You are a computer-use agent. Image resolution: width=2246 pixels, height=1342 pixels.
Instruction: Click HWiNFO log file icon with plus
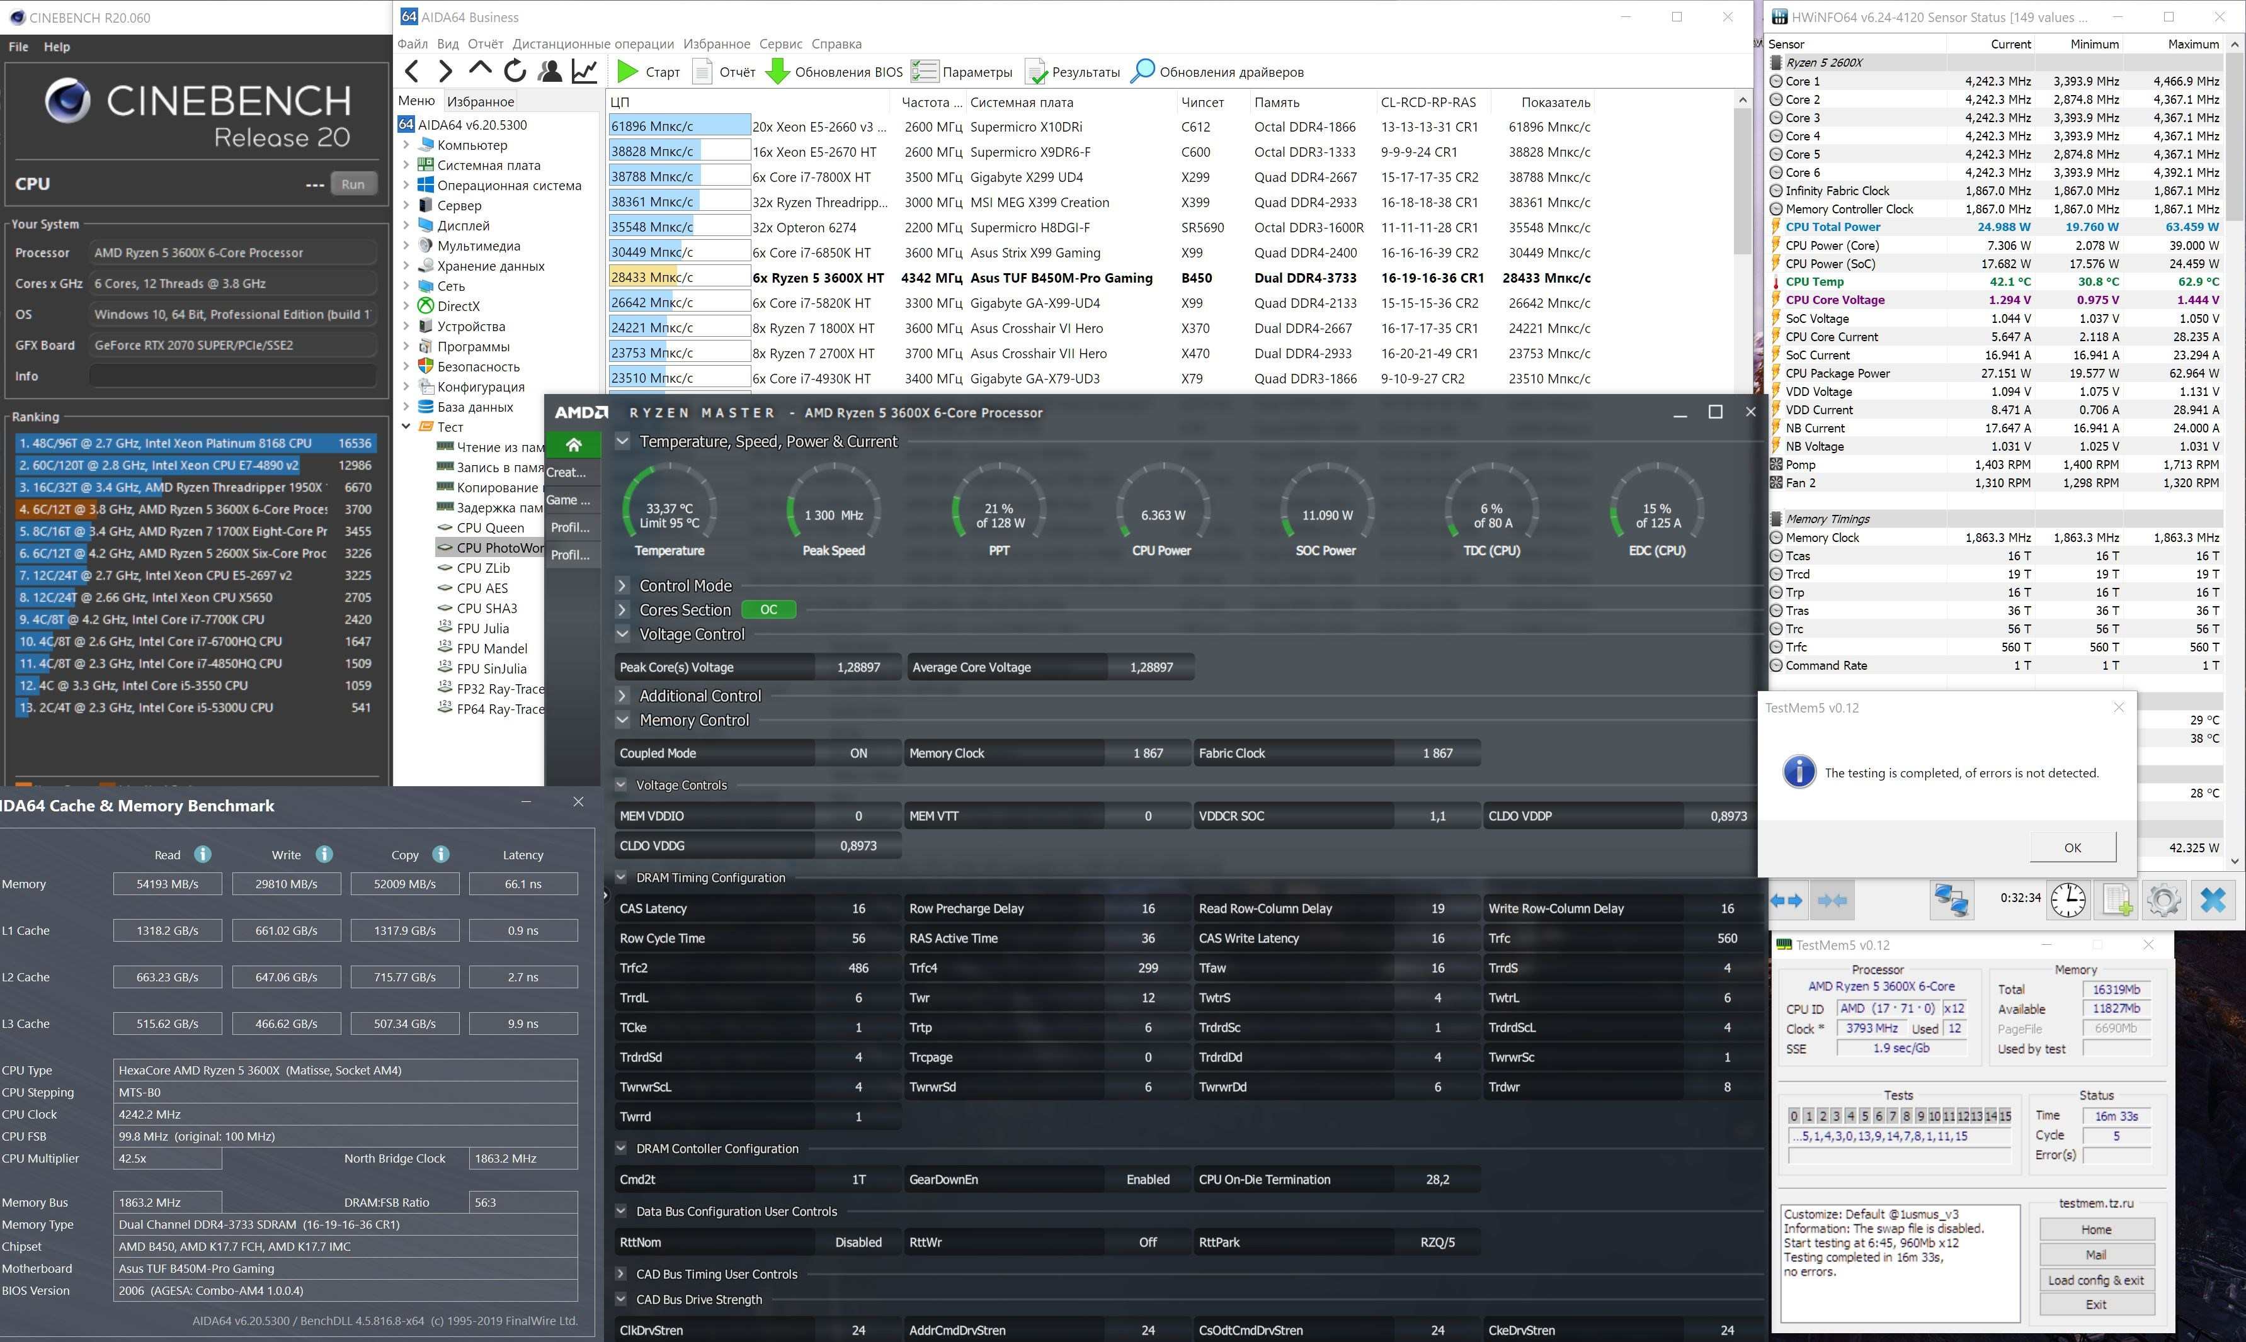(x=2117, y=899)
